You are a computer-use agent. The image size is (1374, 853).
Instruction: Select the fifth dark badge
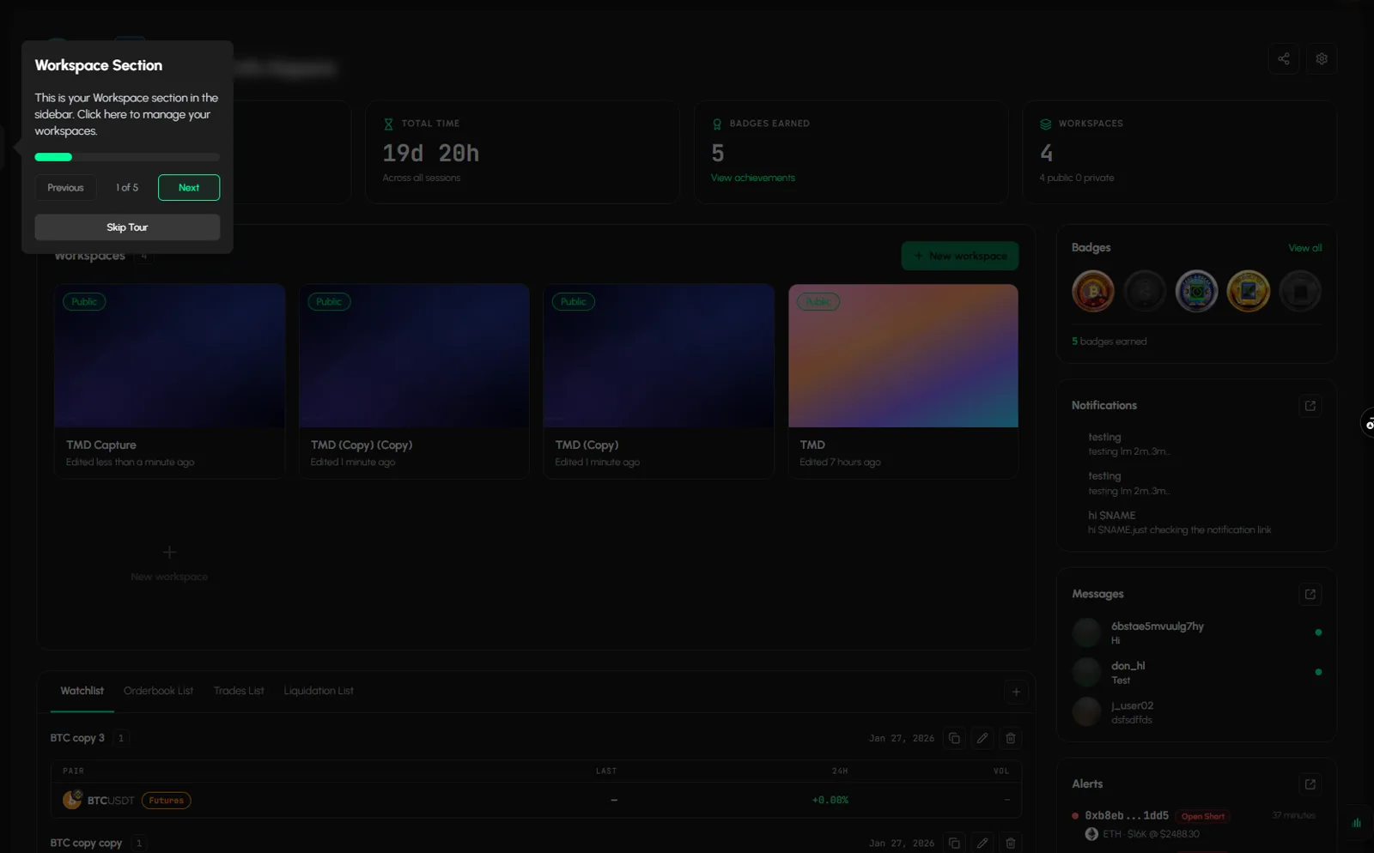tap(1300, 292)
